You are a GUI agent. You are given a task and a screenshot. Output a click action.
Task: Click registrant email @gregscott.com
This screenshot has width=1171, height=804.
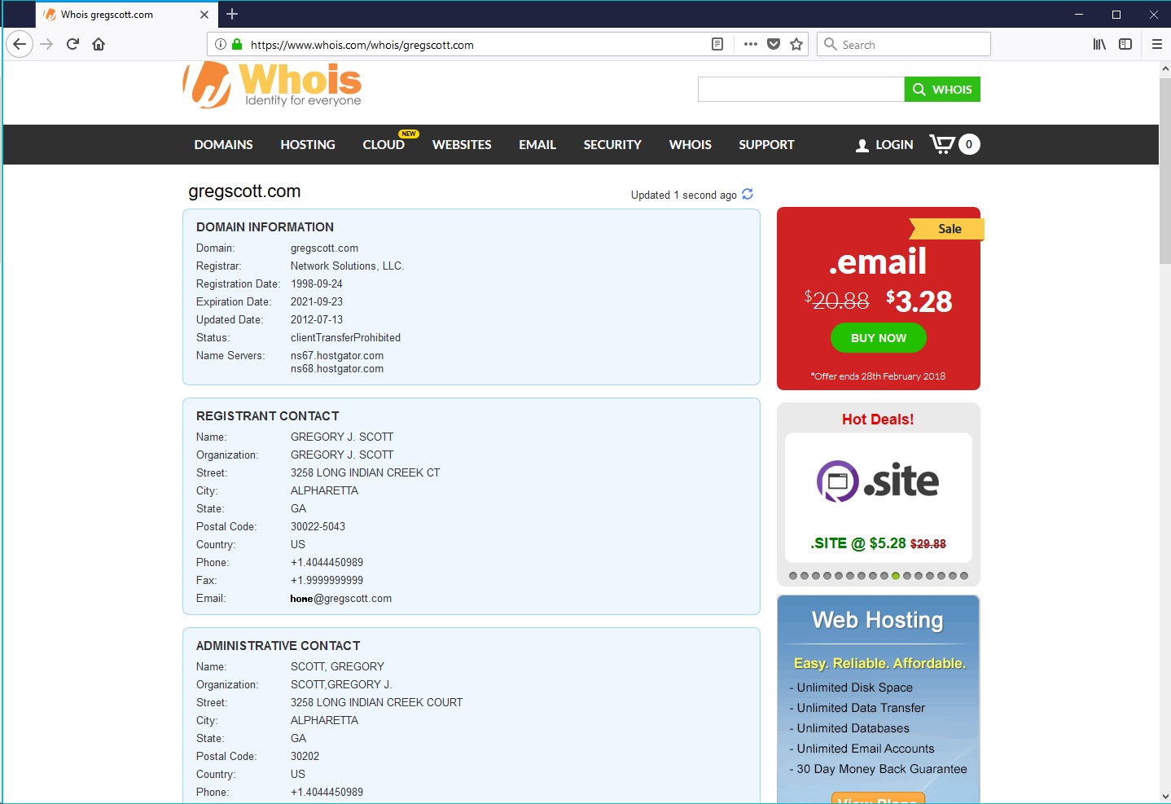tap(341, 598)
